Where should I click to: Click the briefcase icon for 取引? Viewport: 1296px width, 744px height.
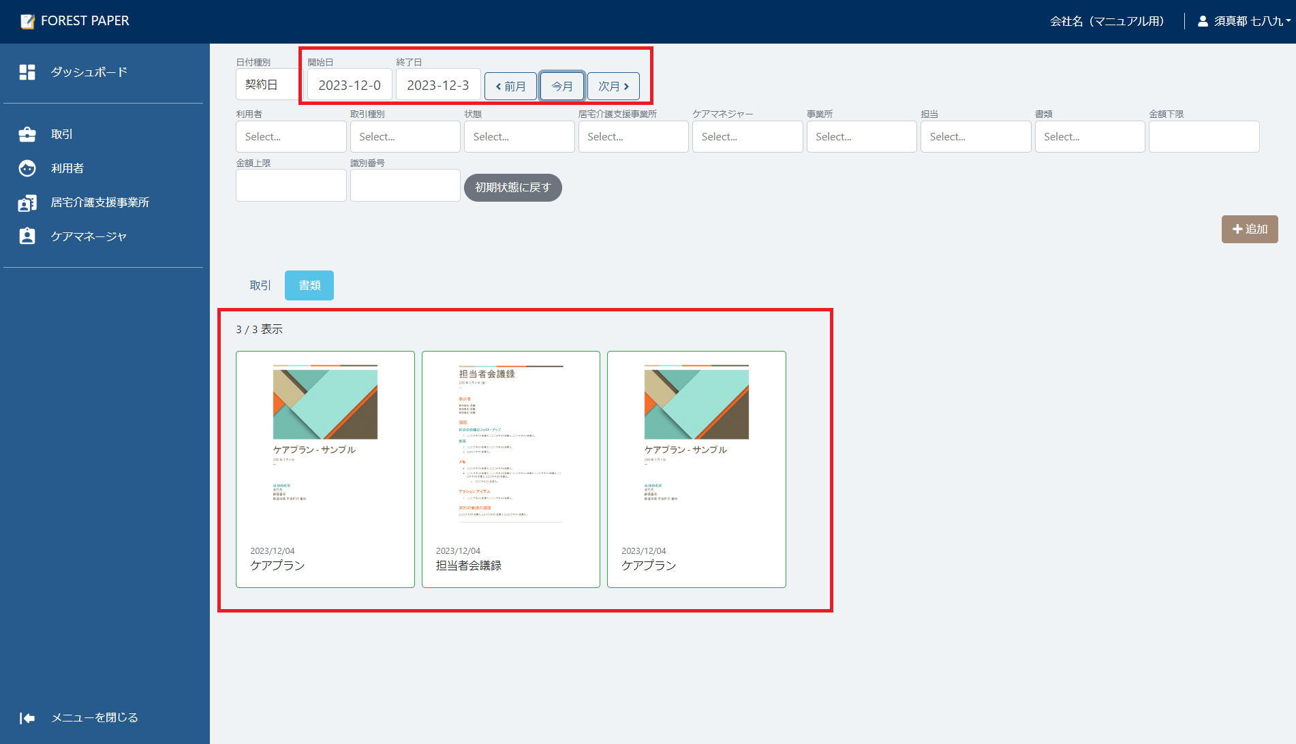[x=27, y=134]
